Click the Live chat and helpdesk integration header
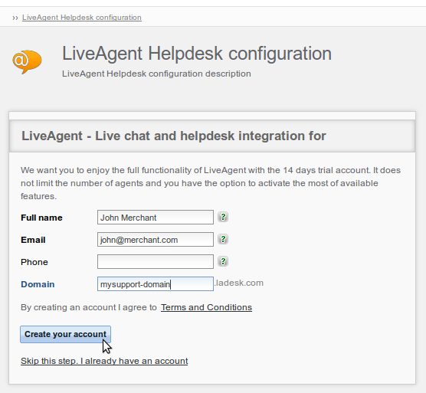Image resolution: width=426 pixels, height=393 pixels. click(x=174, y=136)
